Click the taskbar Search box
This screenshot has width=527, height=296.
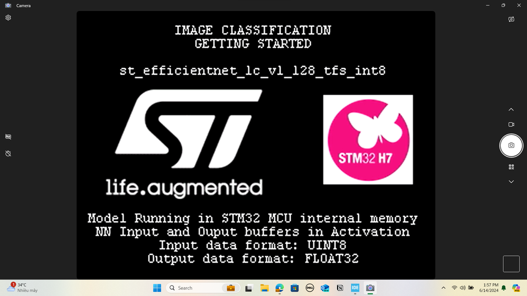(x=203, y=288)
